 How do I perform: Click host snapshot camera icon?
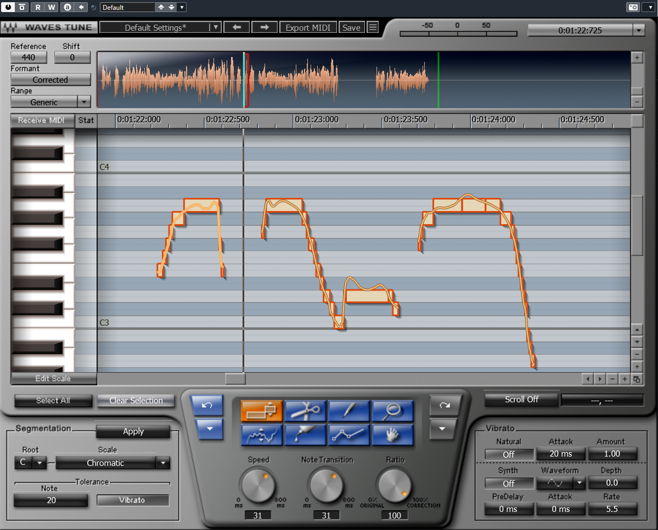coord(633,7)
